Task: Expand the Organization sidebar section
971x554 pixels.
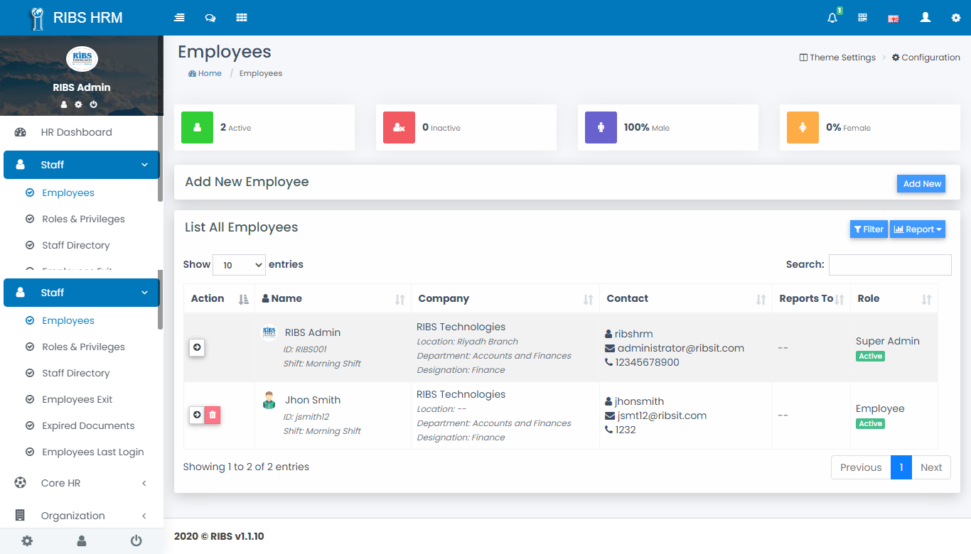Action: tap(82, 516)
